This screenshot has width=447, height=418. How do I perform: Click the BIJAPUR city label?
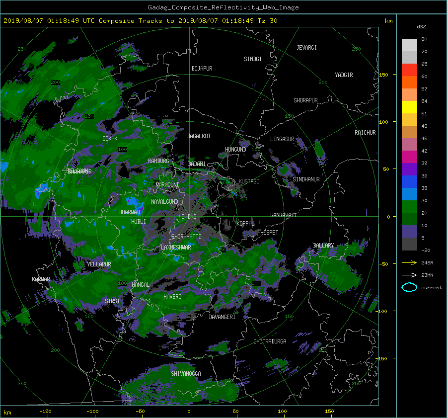point(202,69)
